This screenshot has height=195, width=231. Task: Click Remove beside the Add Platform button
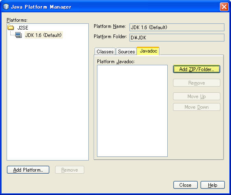point(69,170)
